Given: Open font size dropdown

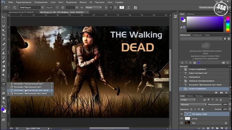Looking at the screenshot, I should tap(76, 8).
